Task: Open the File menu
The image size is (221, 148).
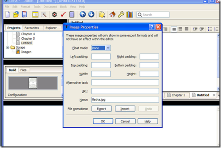Action: [7, 7]
